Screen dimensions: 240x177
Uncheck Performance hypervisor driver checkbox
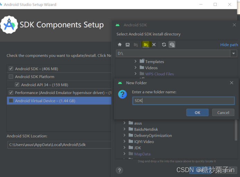click(x=11, y=92)
